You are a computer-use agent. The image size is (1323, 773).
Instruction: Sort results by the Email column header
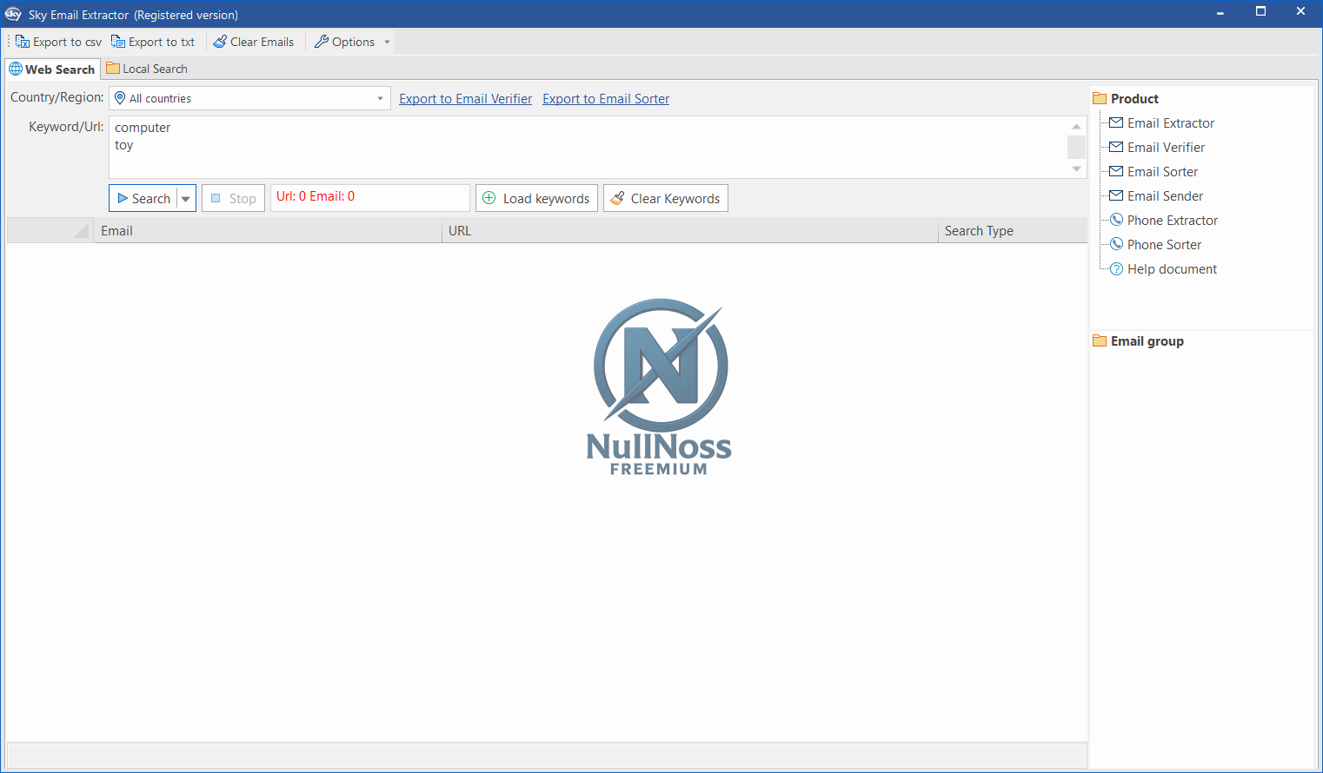click(268, 230)
